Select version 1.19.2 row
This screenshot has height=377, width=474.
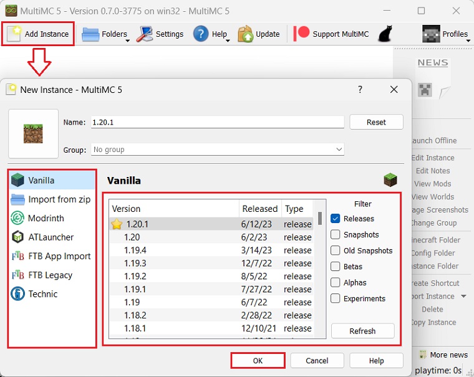(x=211, y=276)
